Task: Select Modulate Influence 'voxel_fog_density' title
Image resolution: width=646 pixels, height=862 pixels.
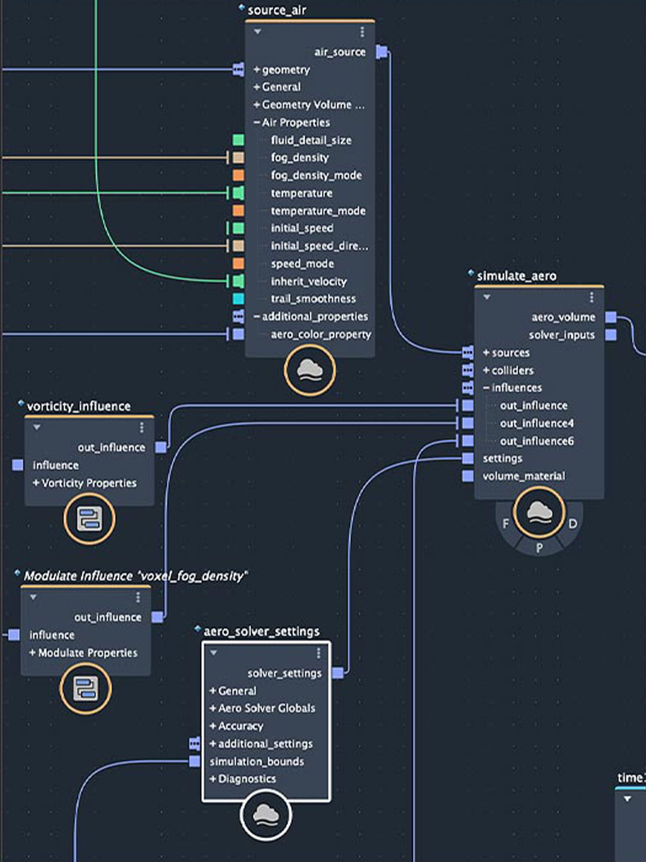Action: [x=135, y=575]
